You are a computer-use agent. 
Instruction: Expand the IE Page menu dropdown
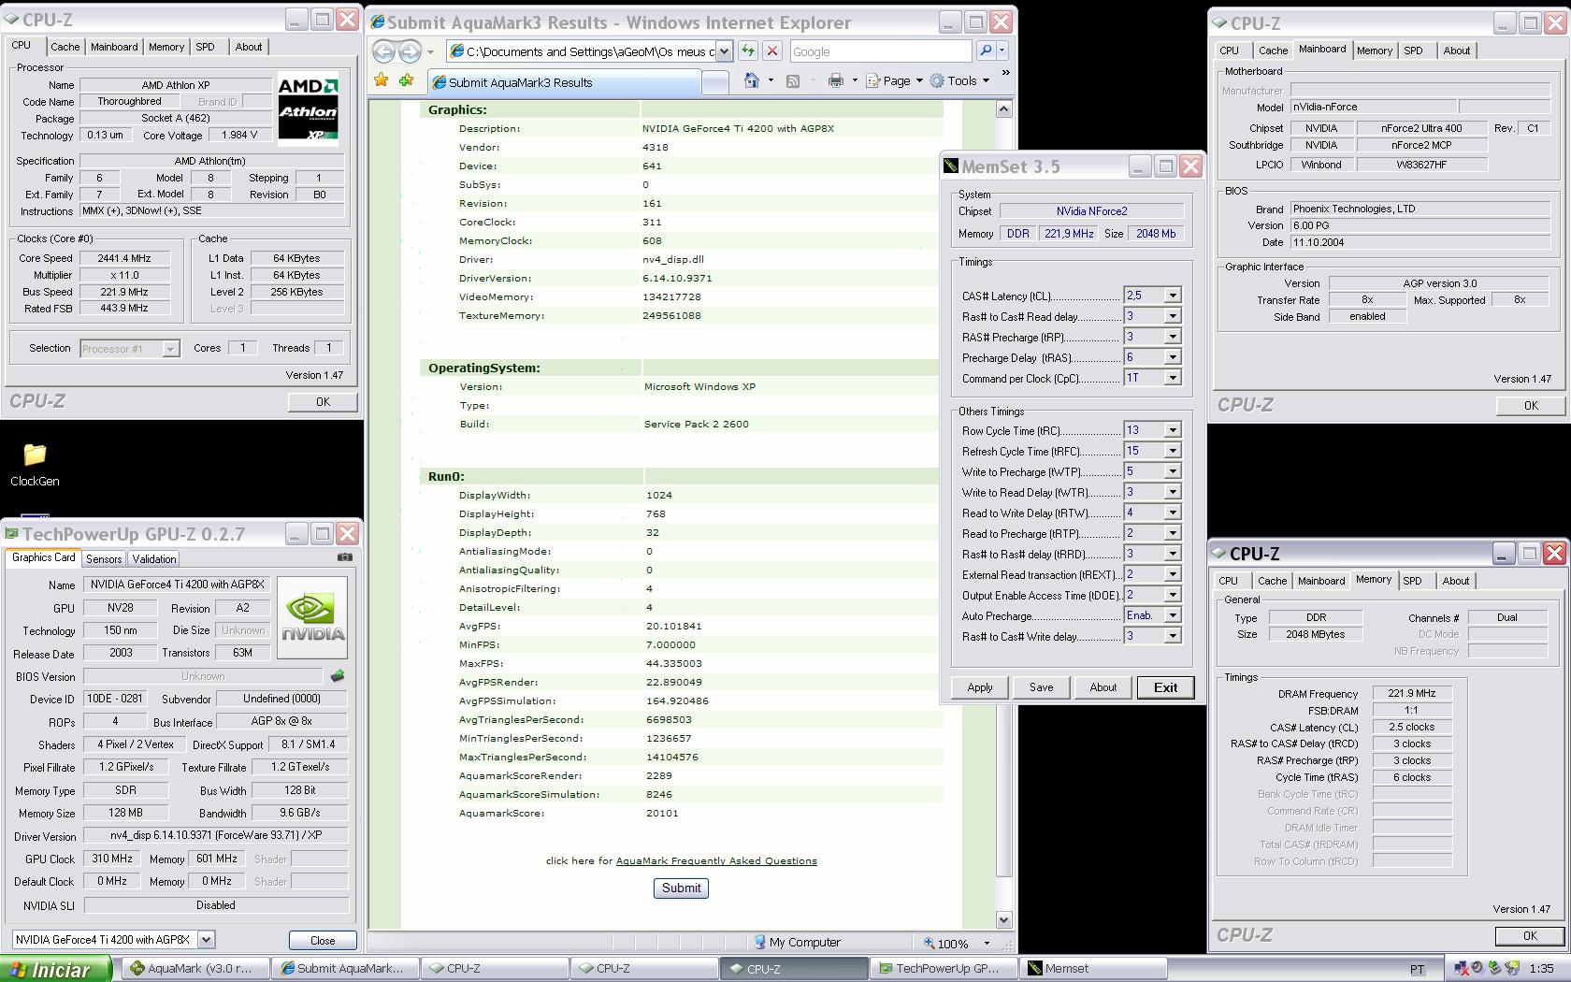tap(919, 81)
